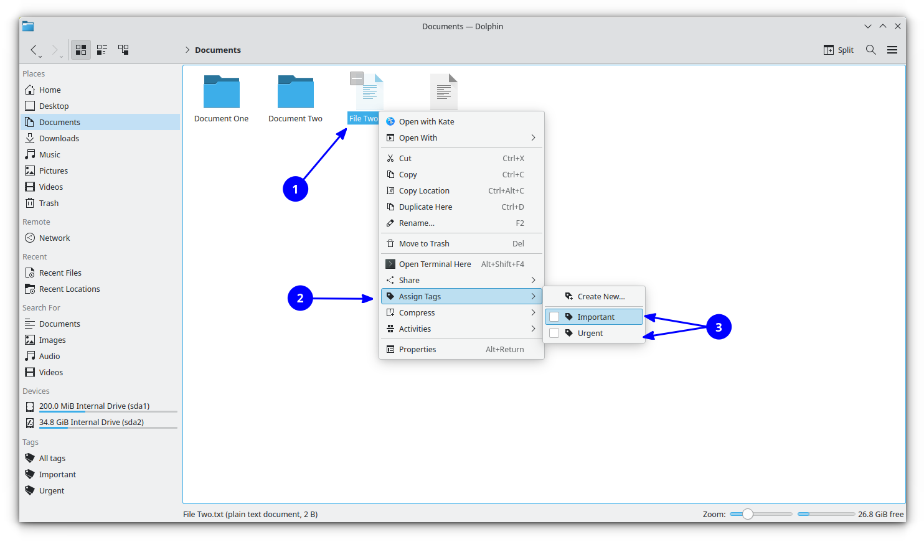The height and width of the screenshot is (542, 924).
Task: Open the hamburger menu
Action: click(x=892, y=50)
